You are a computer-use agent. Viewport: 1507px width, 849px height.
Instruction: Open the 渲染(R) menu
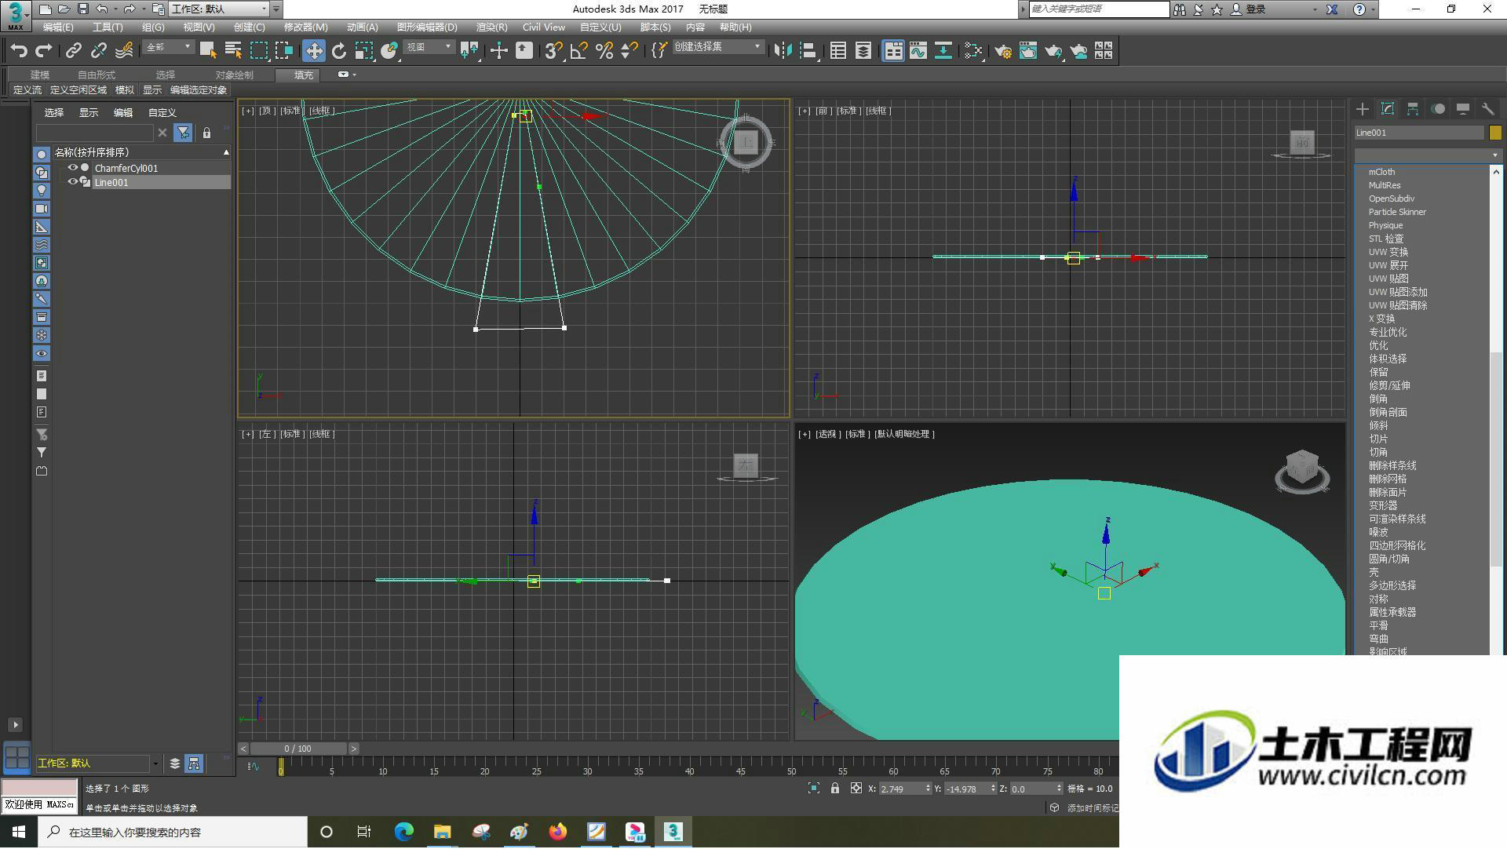[491, 27]
